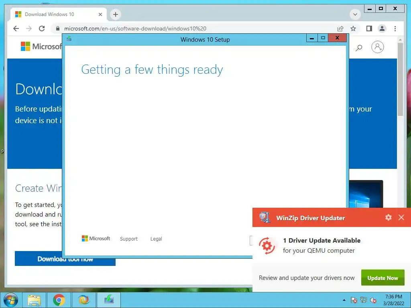The image size is (411, 308).
Task: Maximize the Windows 10 Setup window
Action: 323,38
